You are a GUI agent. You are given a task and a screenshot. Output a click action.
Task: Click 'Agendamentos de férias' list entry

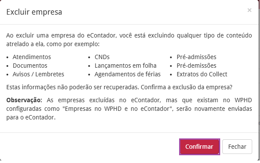pos(128,74)
